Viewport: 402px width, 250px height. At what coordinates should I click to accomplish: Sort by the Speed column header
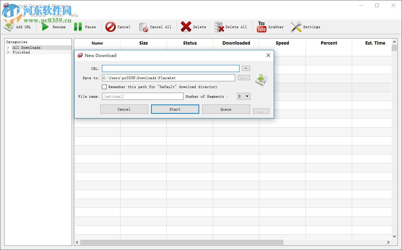[x=282, y=43]
